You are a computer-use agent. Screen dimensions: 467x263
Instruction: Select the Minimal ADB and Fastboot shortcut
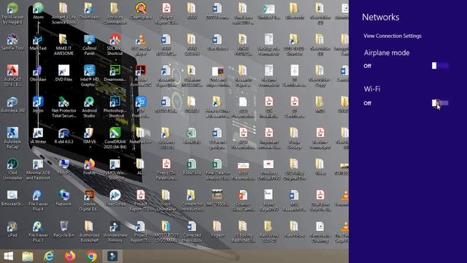click(x=38, y=169)
